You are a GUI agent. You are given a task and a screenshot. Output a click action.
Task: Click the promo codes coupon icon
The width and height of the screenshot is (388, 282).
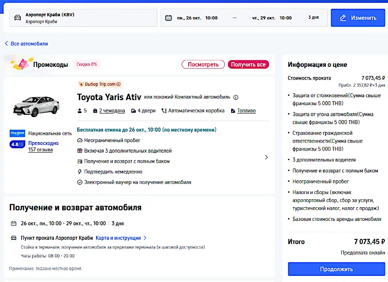tap(22, 64)
